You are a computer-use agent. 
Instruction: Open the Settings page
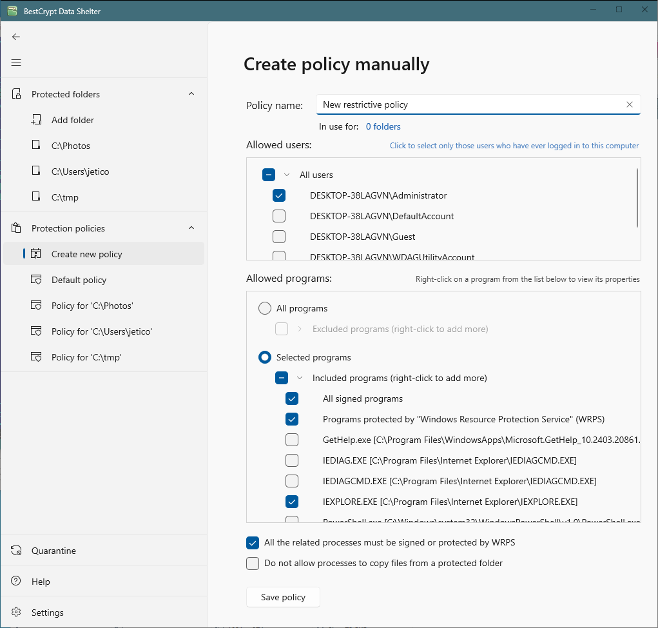(x=104, y=612)
